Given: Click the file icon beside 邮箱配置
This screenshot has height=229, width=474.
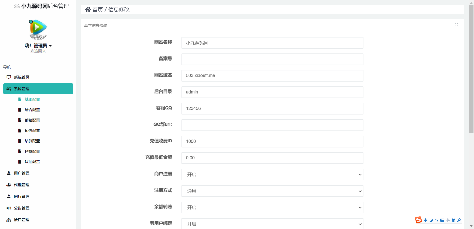Looking at the screenshot, I should [20, 120].
